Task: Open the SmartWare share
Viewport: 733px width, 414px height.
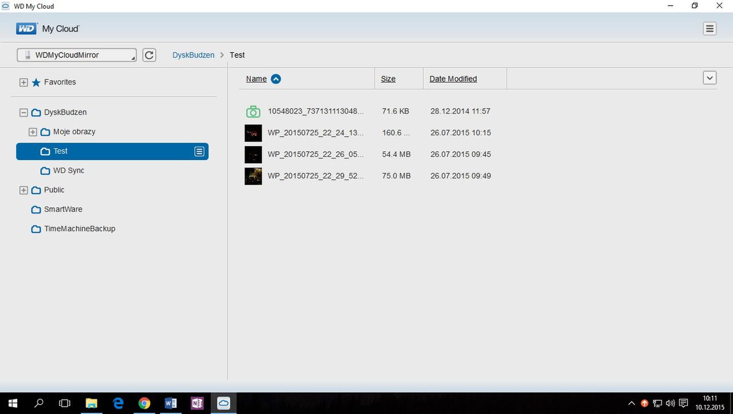Action: pos(57,210)
